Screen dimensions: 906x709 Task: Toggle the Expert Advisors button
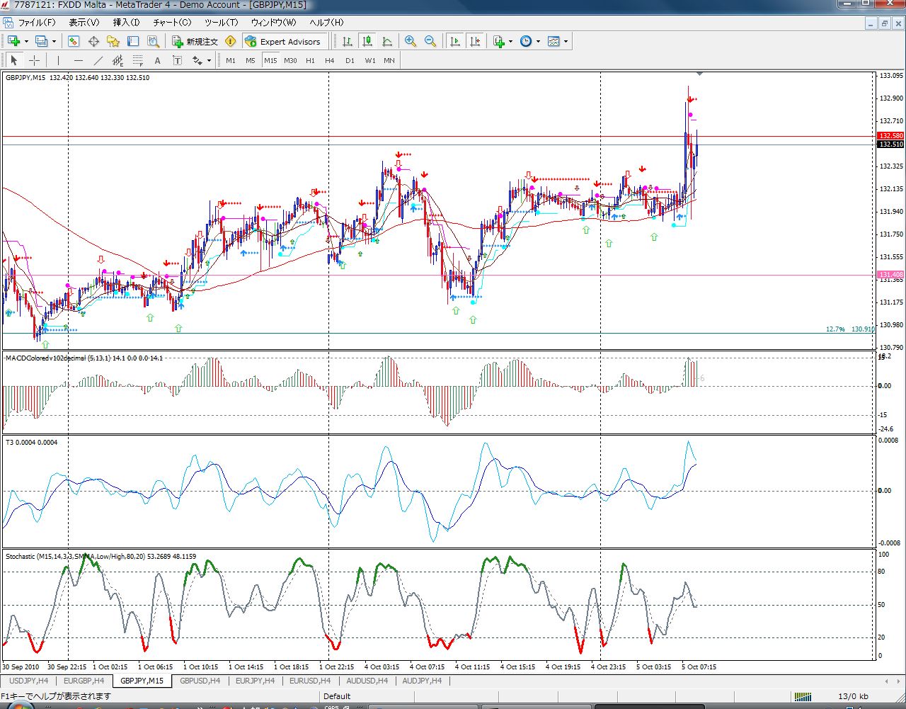(x=283, y=42)
